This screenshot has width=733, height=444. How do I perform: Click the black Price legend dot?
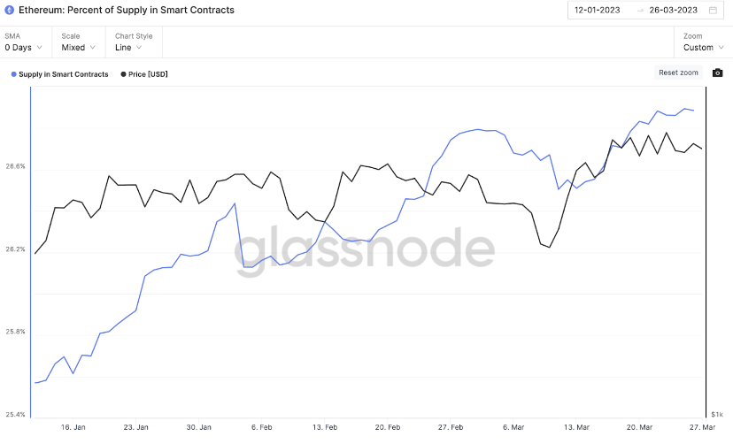pyautogui.click(x=122, y=74)
